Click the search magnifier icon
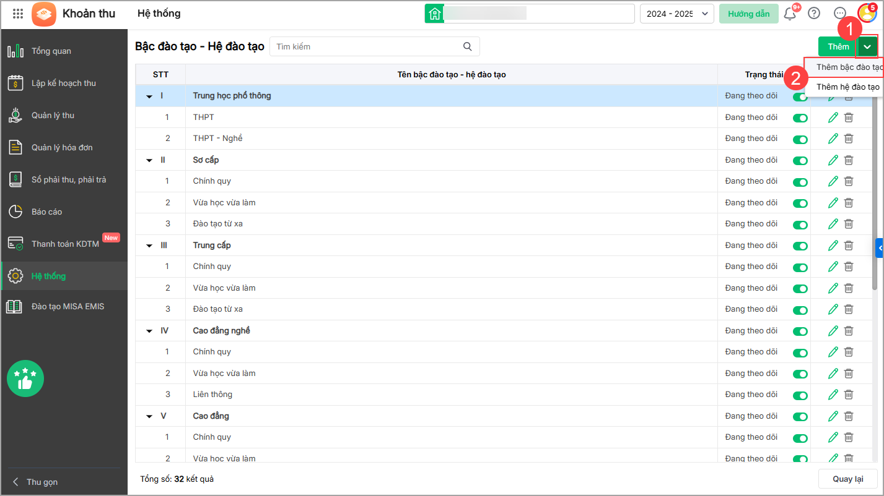 (x=468, y=46)
